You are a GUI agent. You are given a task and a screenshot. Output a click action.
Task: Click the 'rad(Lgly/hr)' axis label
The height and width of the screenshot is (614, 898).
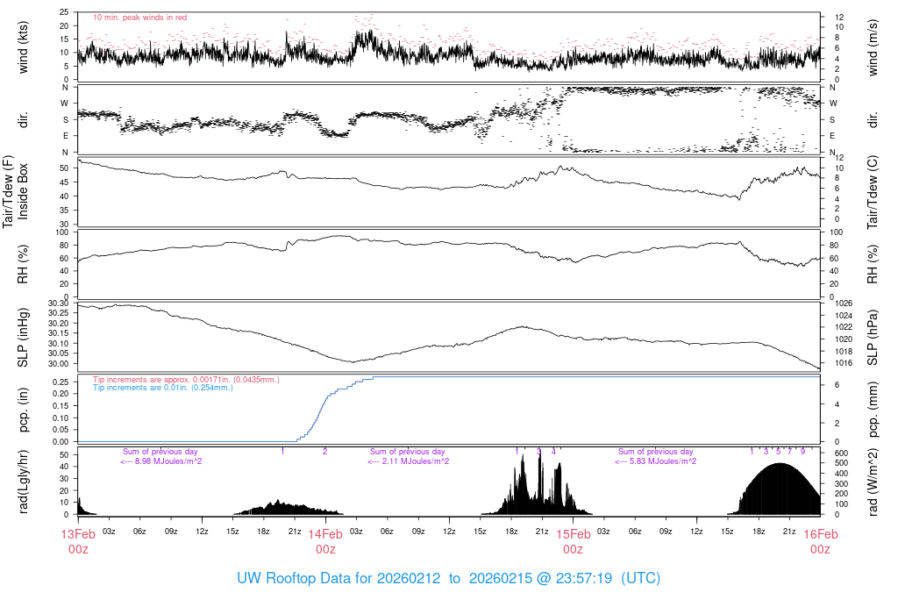23,482
